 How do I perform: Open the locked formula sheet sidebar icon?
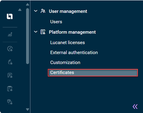coord(10,75)
